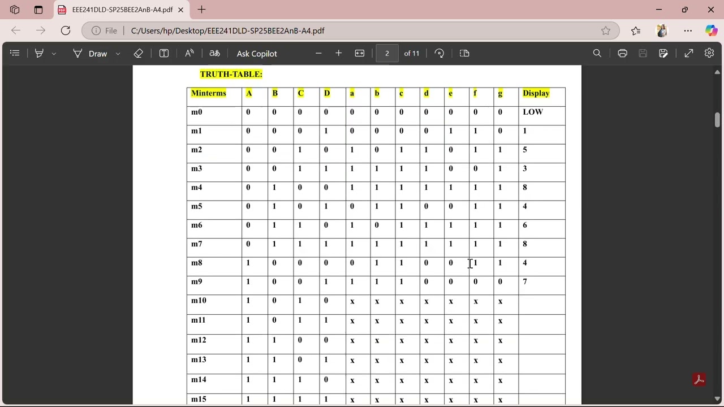Click the scroll down arrow
Screen dimensions: 724x407
pos(717,399)
